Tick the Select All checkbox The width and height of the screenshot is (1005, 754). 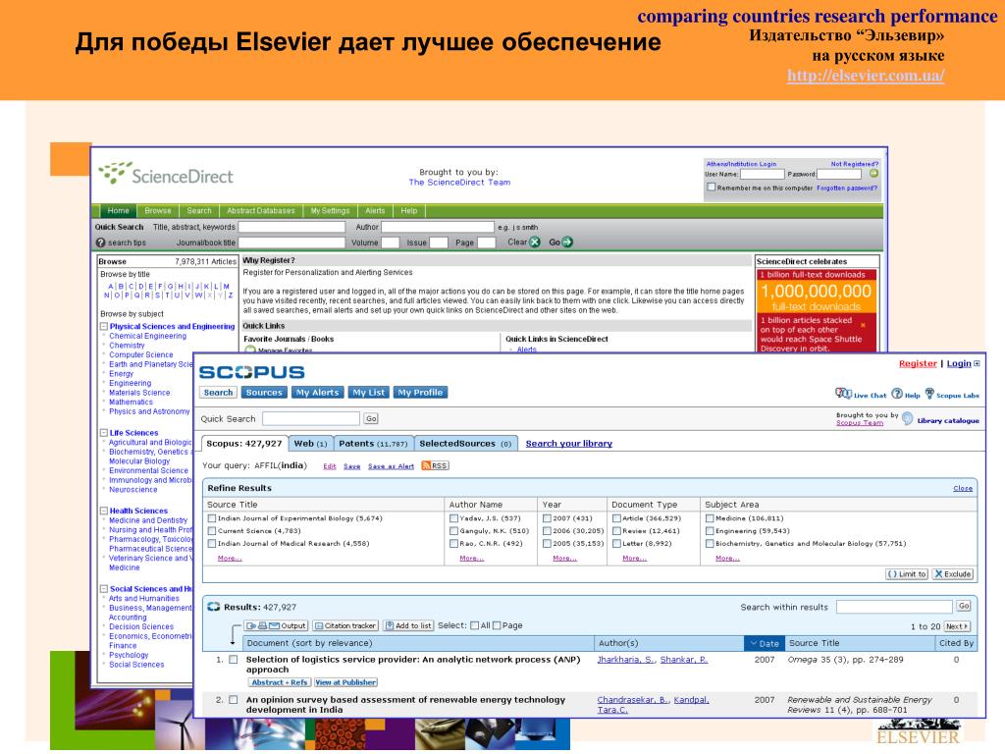coord(474,625)
